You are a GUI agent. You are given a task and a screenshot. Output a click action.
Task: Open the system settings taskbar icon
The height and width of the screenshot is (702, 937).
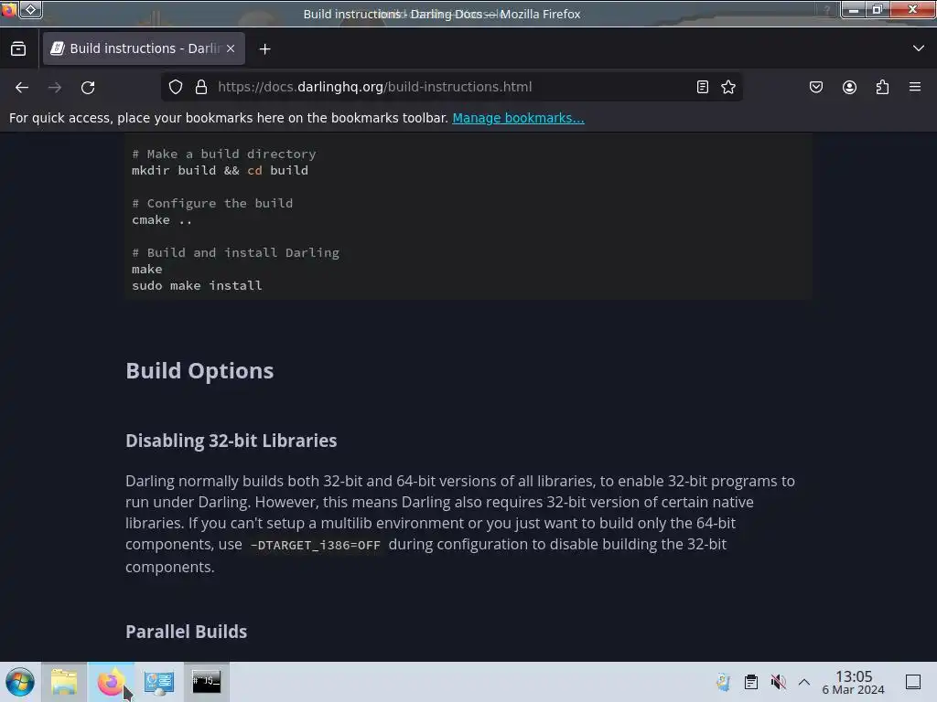point(158,682)
